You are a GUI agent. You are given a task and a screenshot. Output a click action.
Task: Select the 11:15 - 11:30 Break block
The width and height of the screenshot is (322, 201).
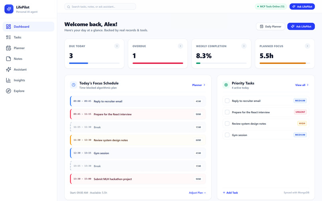pyautogui.click(x=138, y=127)
